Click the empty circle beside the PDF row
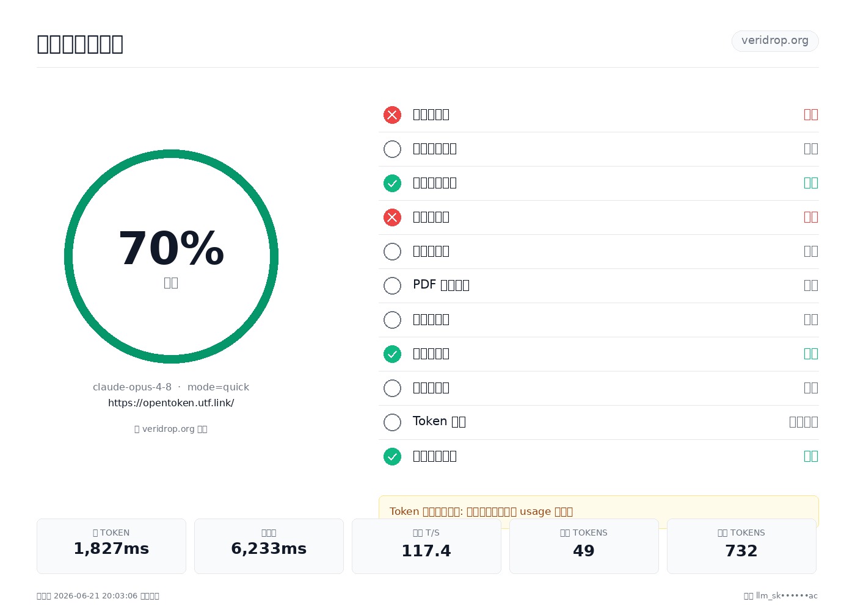The width and height of the screenshot is (855, 610). point(392,285)
